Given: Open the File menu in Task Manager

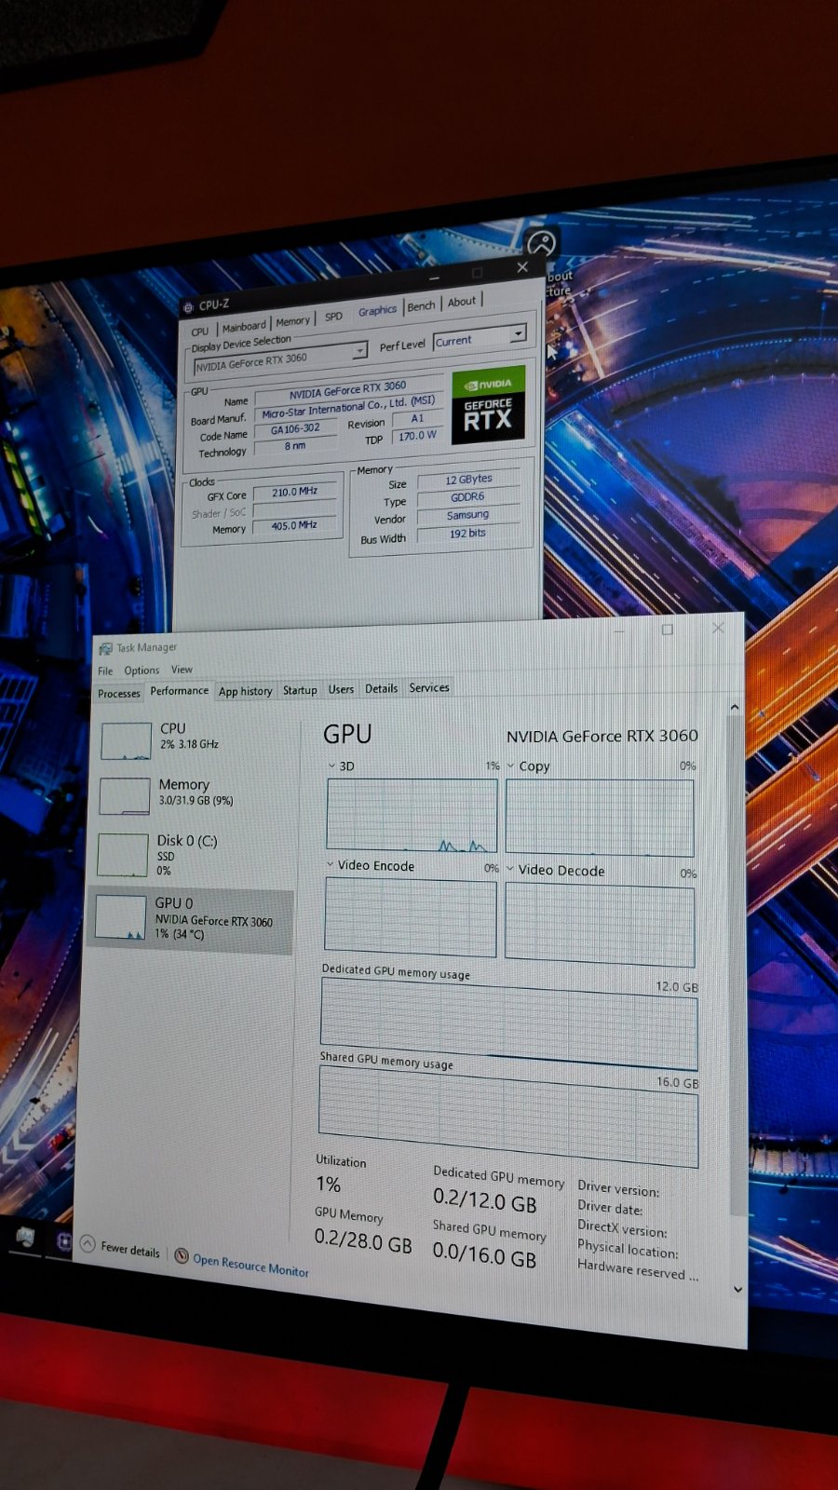Looking at the screenshot, I should point(105,670).
